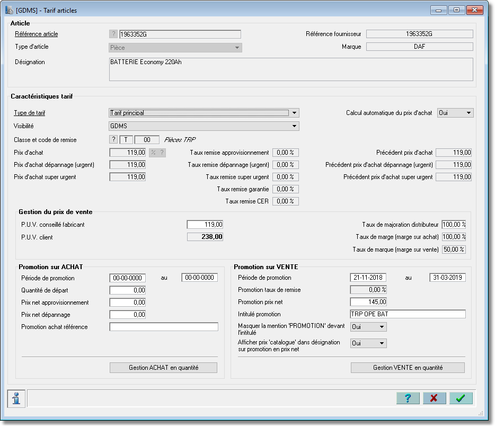Click Prix net approvisionnement field

pyautogui.click(x=128, y=303)
